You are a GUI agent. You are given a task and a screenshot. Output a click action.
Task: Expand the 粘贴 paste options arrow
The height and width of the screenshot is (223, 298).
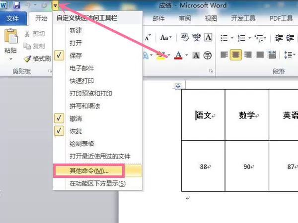pos(11,59)
